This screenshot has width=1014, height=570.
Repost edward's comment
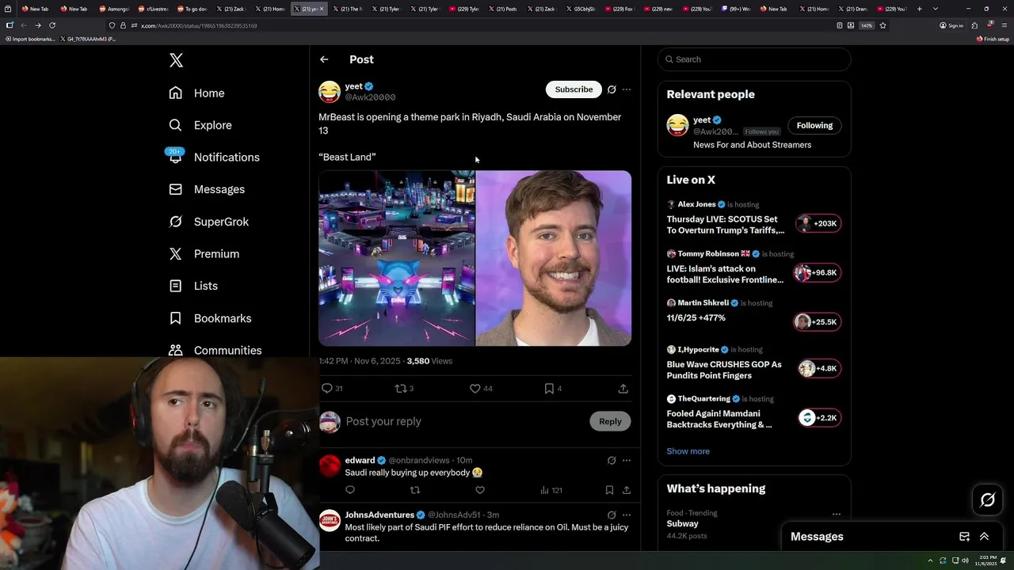click(x=415, y=490)
